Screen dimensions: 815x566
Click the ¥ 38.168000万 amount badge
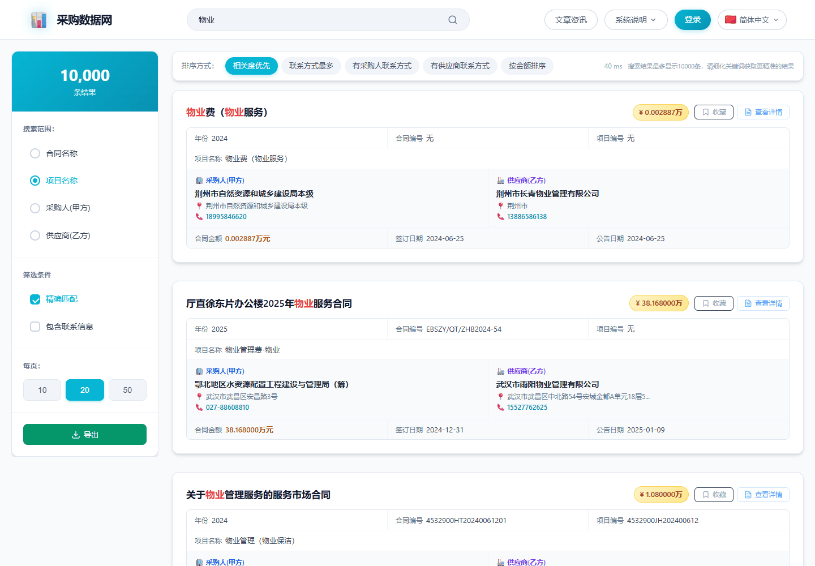pyautogui.click(x=659, y=303)
